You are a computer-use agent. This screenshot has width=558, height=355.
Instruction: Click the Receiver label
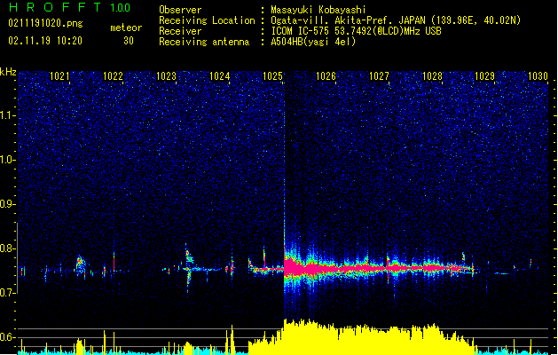(180, 31)
